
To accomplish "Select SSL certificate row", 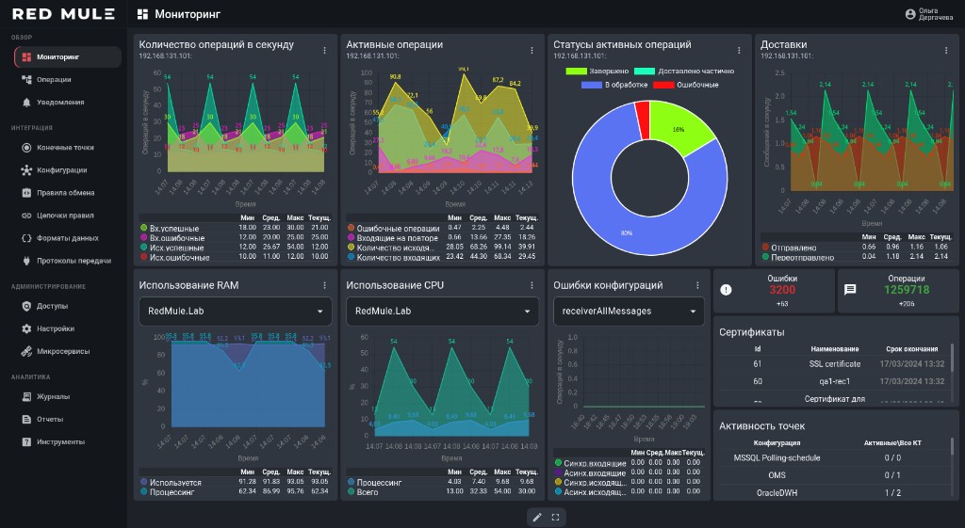I will coord(835,364).
